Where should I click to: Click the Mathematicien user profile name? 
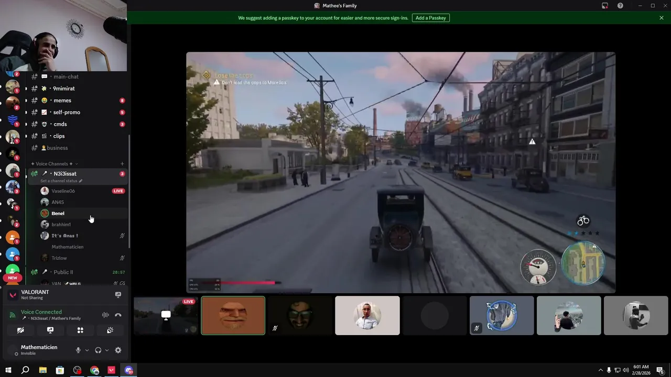39,347
